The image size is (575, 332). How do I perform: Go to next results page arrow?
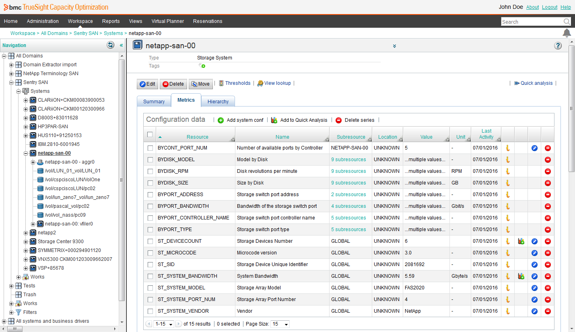(x=179, y=324)
